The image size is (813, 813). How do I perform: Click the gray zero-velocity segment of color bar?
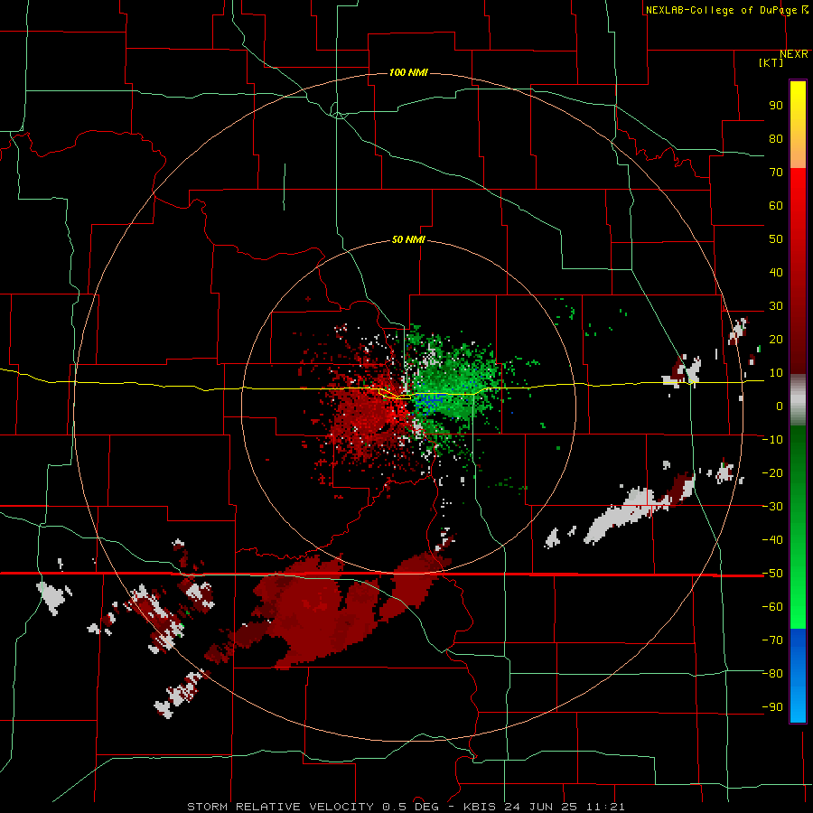pos(798,400)
